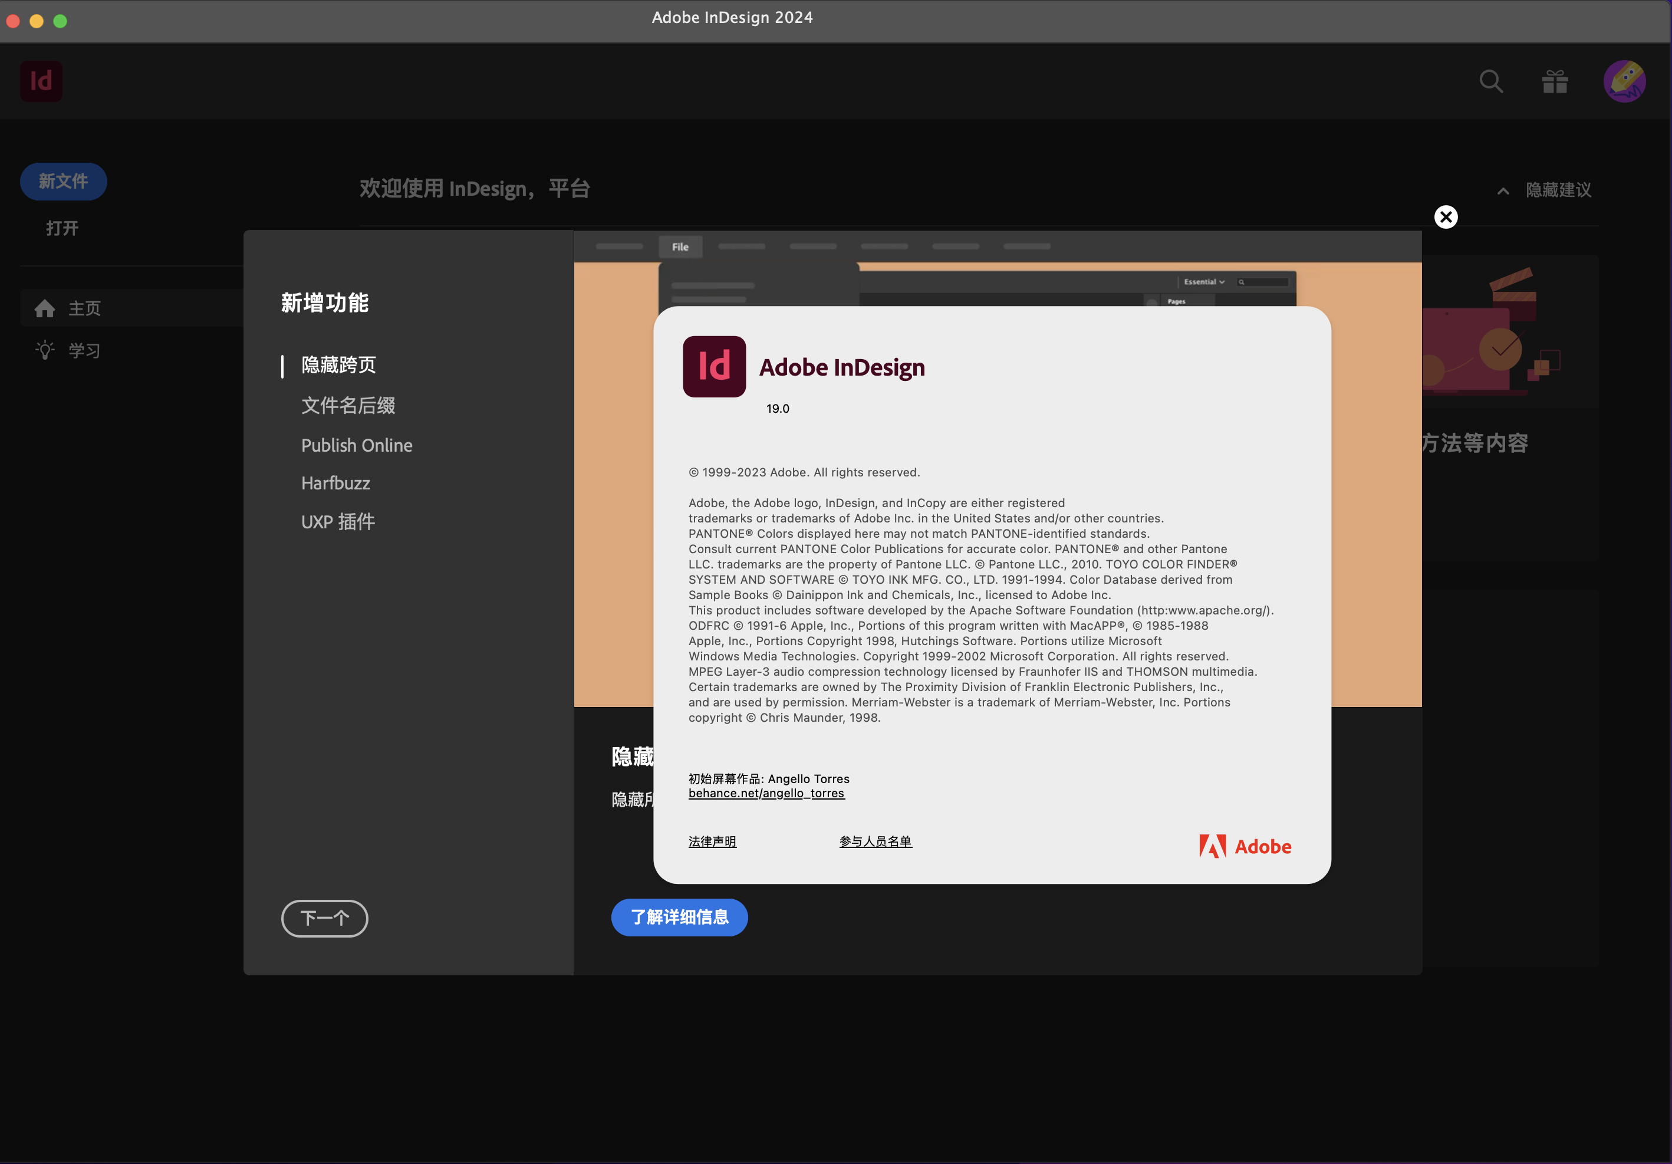Select Publish Online from the features list
The image size is (1672, 1164).
(357, 445)
